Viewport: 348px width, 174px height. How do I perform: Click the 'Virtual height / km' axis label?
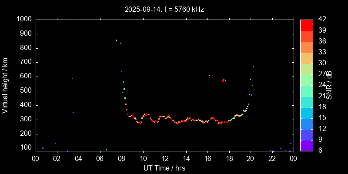click(x=5, y=85)
